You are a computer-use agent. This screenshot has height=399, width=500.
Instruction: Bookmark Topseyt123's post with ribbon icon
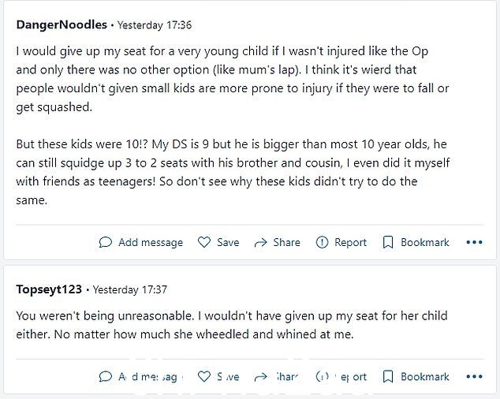388,377
